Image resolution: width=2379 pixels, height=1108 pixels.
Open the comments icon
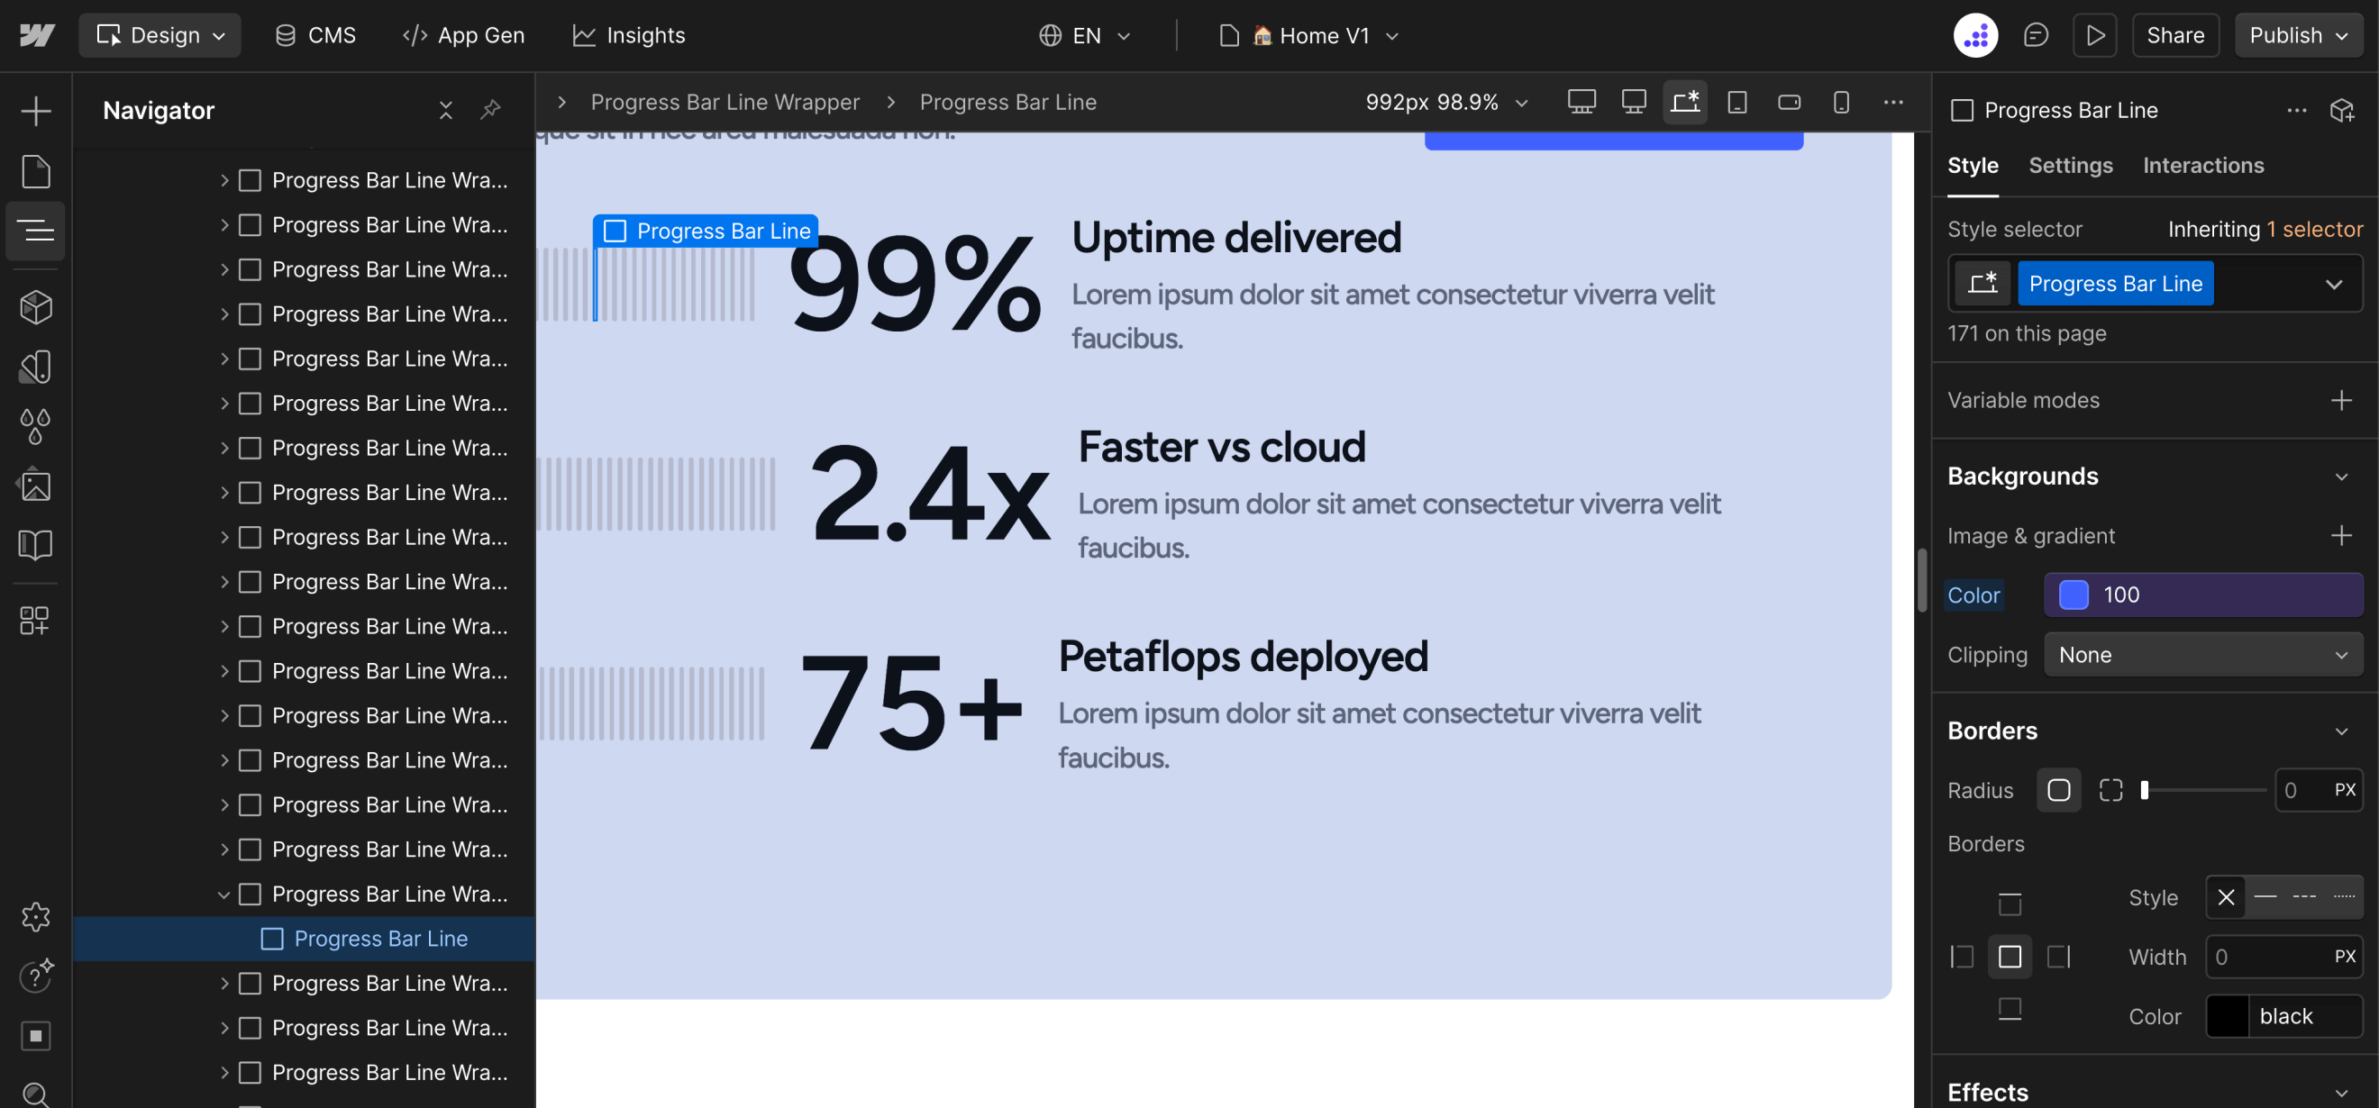click(2036, 35)
